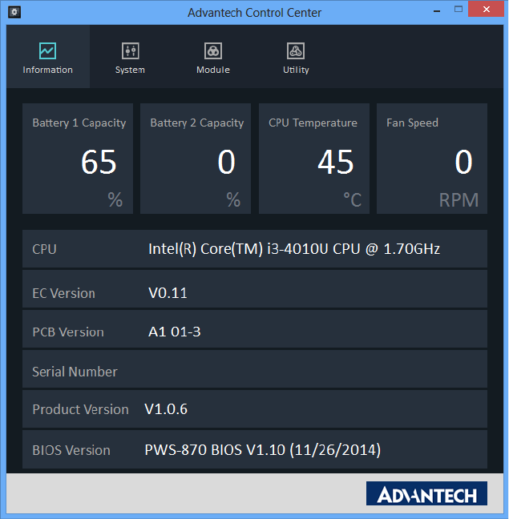Open the Module icon
The height and width of the screenshot is (519, 509).
pos(213,50)
